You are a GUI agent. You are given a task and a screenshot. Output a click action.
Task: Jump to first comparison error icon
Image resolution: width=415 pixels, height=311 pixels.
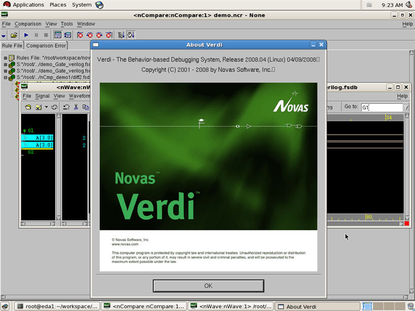tap(80, 35)
